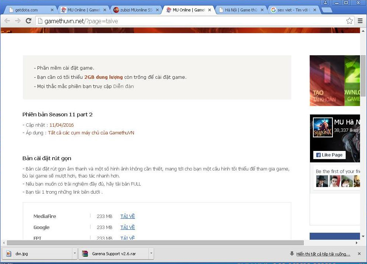Bookmark this page with the star icon
The width and height of the screenshot is (367, 264).
[x=349, y=21]
